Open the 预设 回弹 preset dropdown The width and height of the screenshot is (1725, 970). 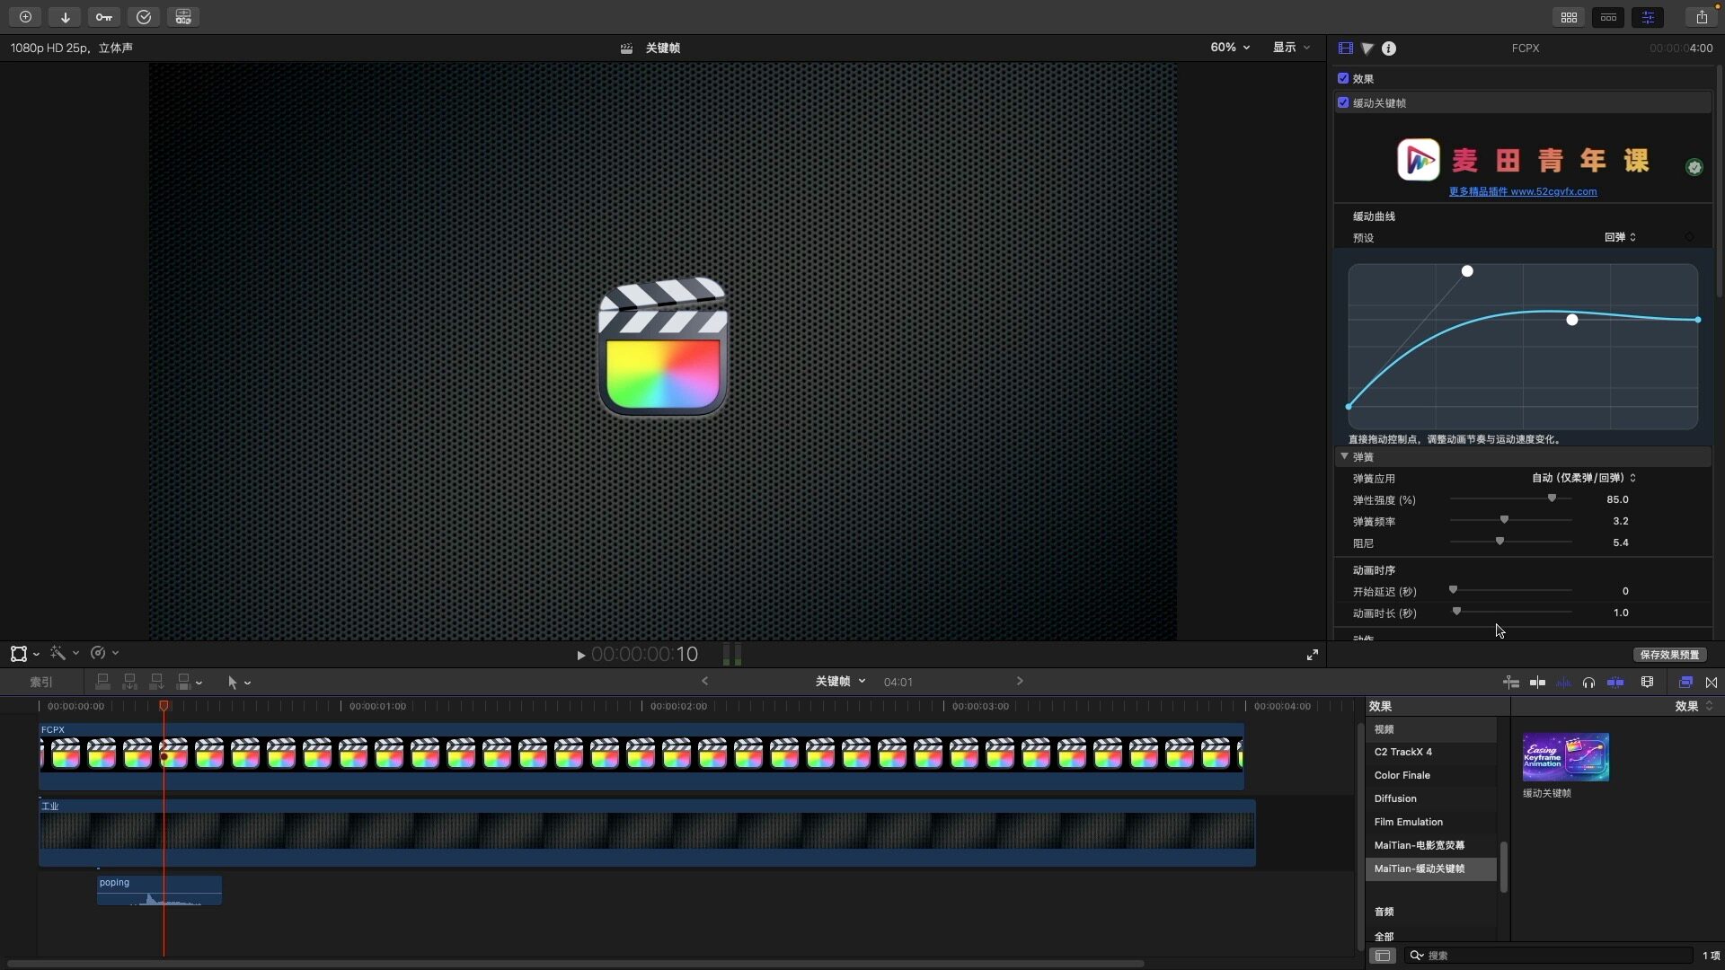coord(1620,238)
